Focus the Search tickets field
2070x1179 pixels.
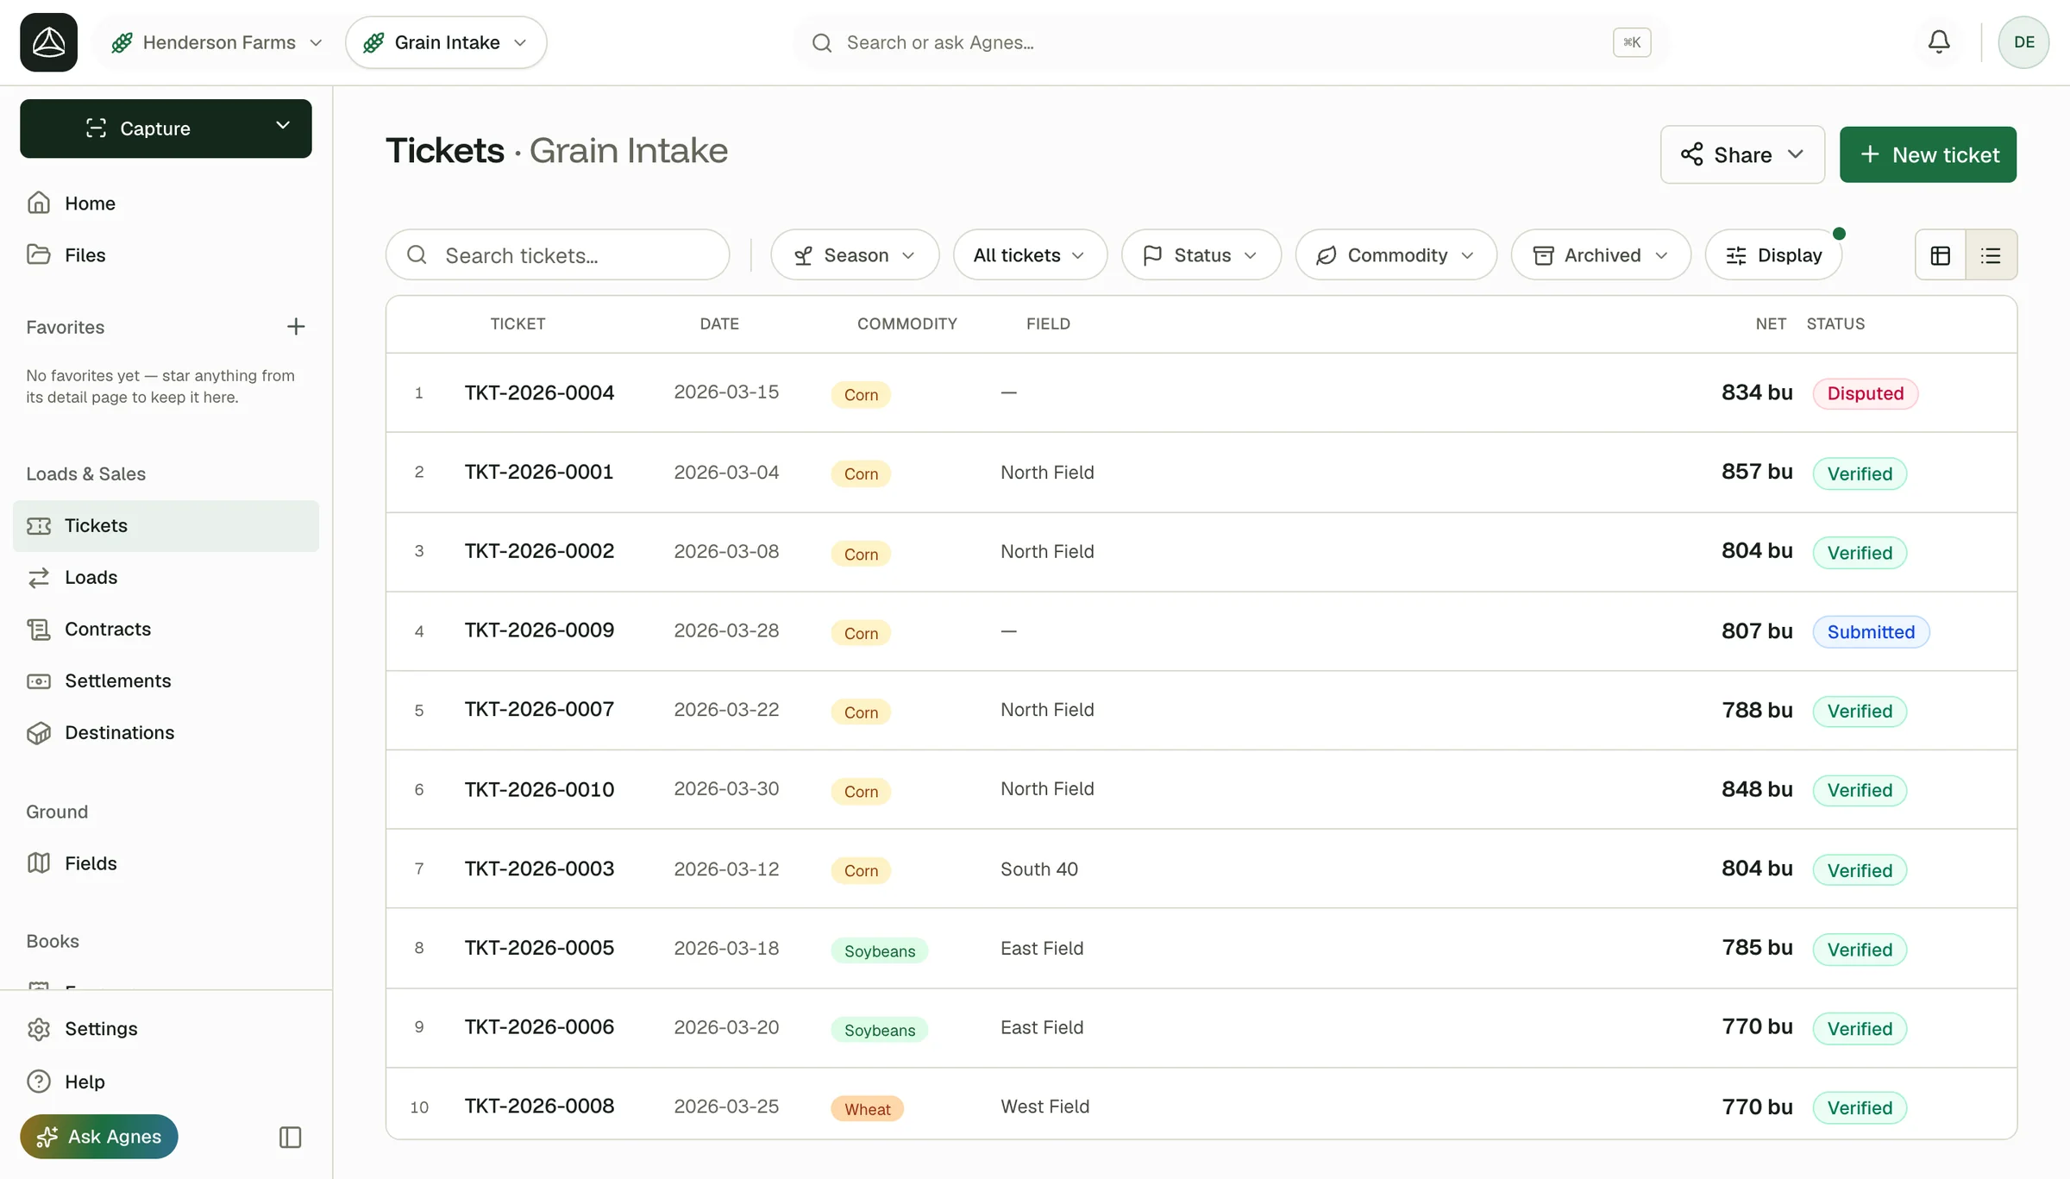tap(558, 255)
